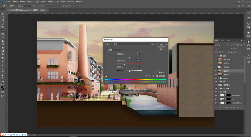Click the 复位 (Reset) button
This screenshot has height=137, width=251.
click(161, 49)
